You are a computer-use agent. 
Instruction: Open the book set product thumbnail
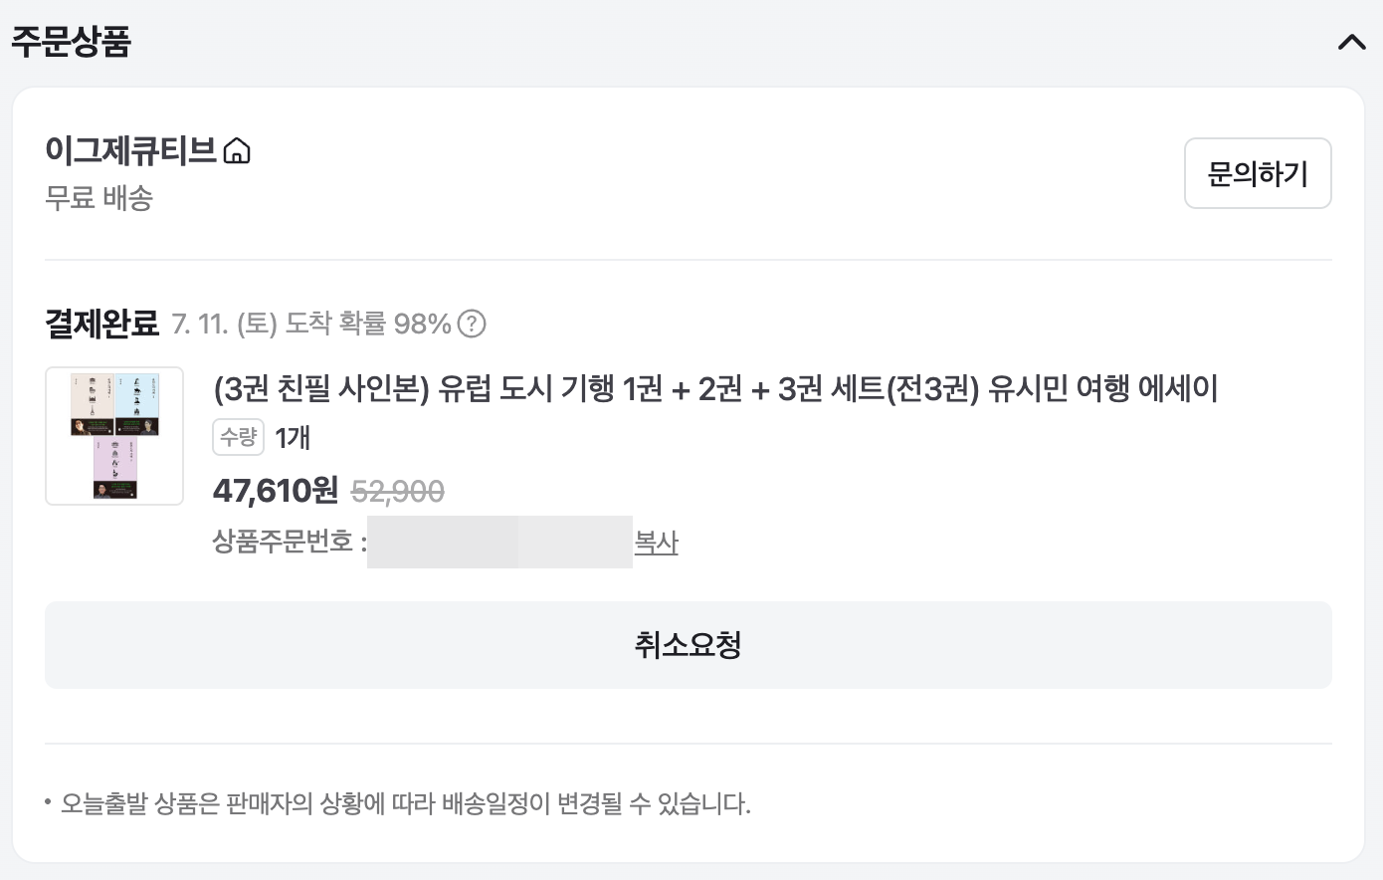114,436
